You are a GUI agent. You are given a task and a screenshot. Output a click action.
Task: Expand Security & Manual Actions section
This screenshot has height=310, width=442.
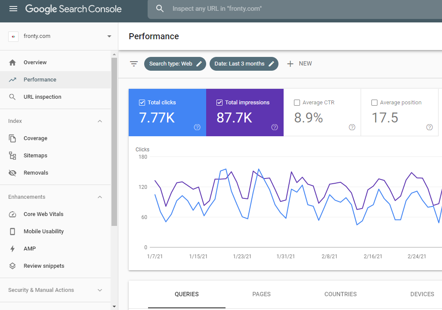(x=100, y=290)
